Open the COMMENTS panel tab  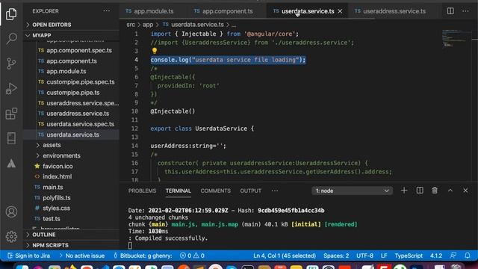[x=216, y=191]
